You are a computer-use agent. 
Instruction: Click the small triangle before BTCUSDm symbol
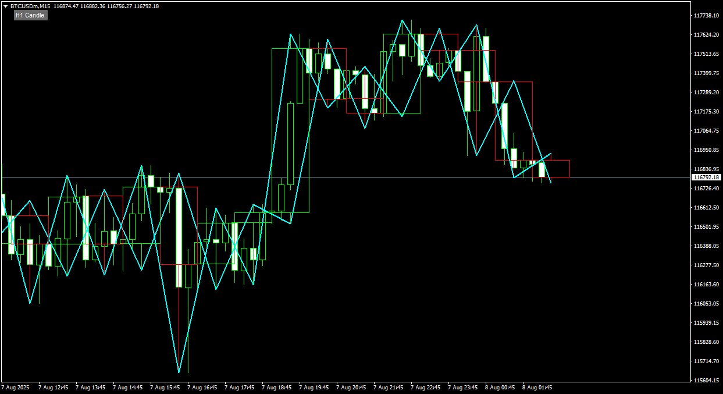[x=5, y=6]
